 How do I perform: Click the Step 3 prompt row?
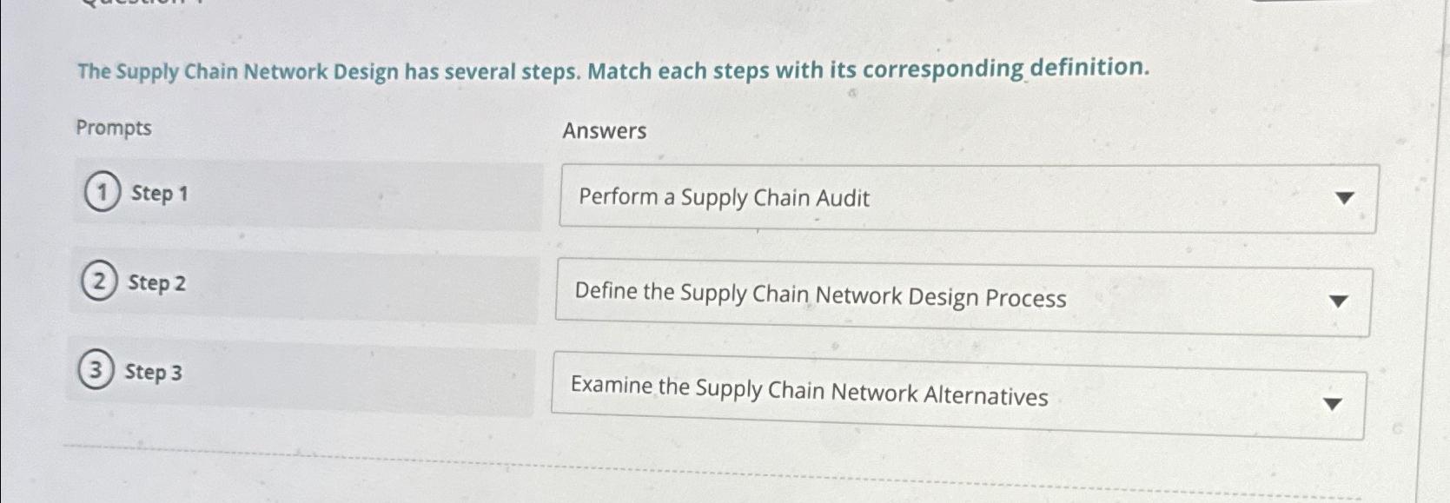[304, 375]
